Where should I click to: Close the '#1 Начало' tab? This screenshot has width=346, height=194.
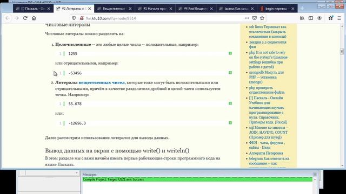(171, 9)
